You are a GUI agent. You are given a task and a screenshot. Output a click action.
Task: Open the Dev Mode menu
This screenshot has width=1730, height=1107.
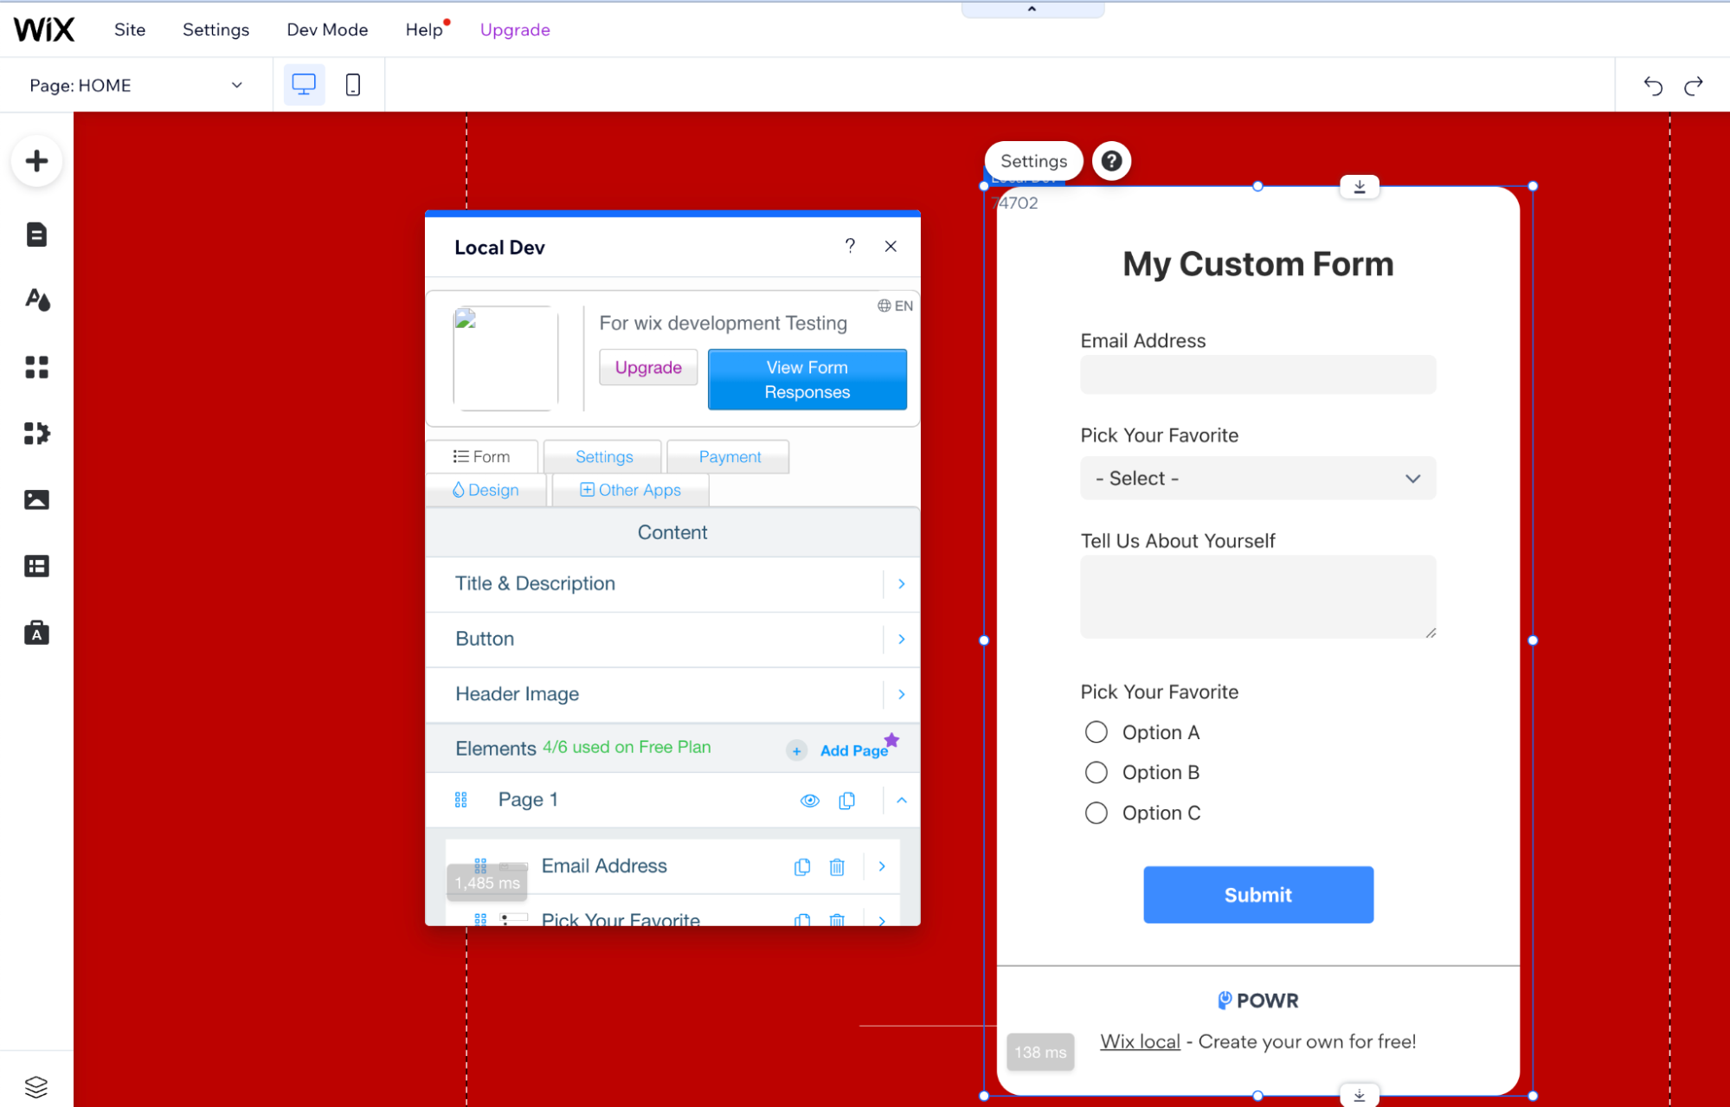coord(327,29)
